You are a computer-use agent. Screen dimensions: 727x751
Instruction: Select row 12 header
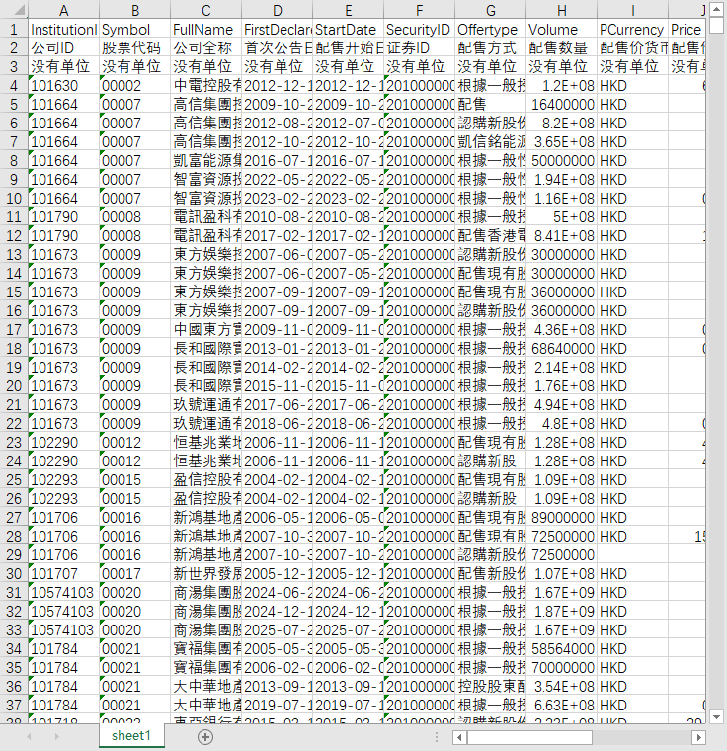click(14, 235)
